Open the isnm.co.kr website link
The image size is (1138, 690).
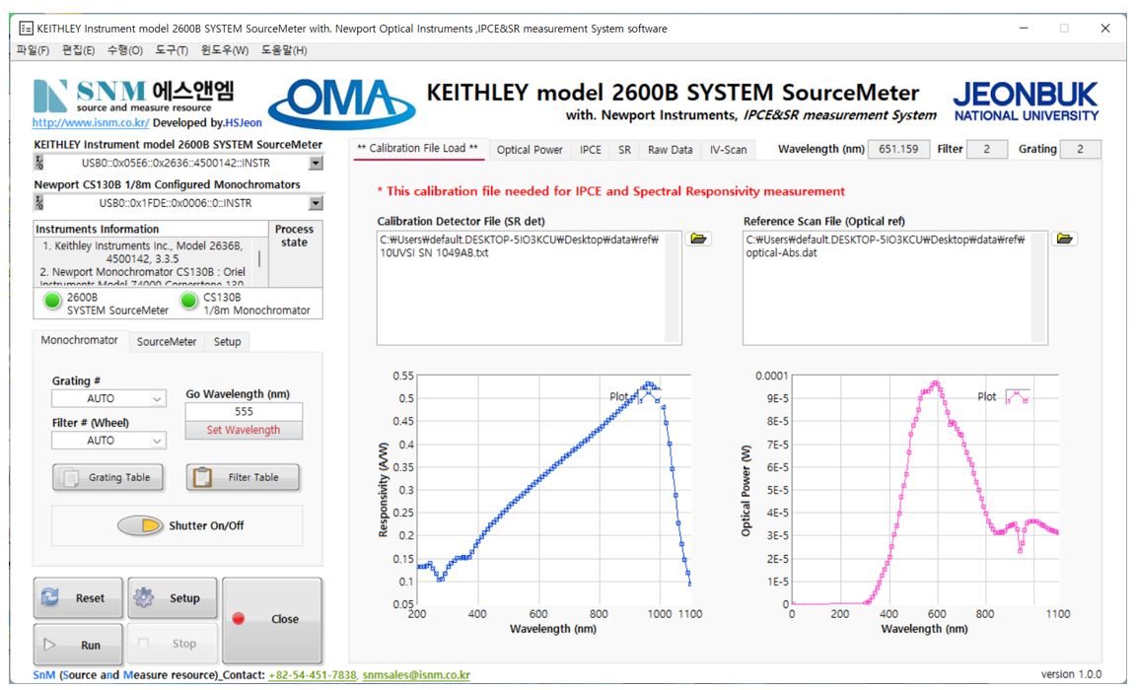pos(91,124)
